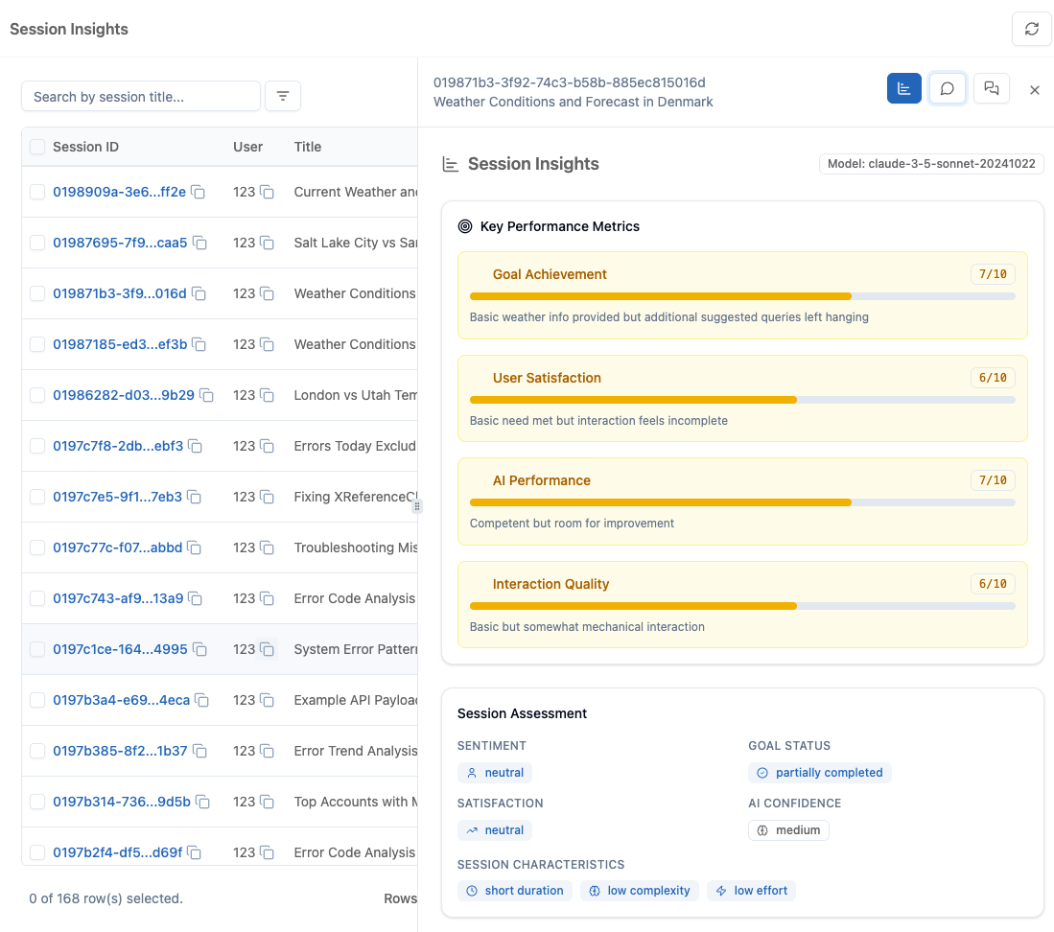Click the session title search field
1054x932 pixels.
click(140, 96)
